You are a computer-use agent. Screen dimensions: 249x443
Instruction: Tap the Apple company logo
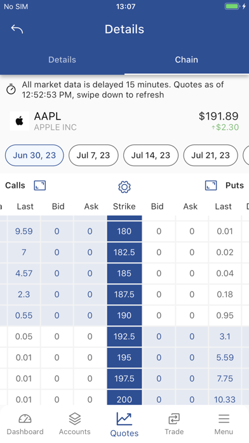(20, 121)
